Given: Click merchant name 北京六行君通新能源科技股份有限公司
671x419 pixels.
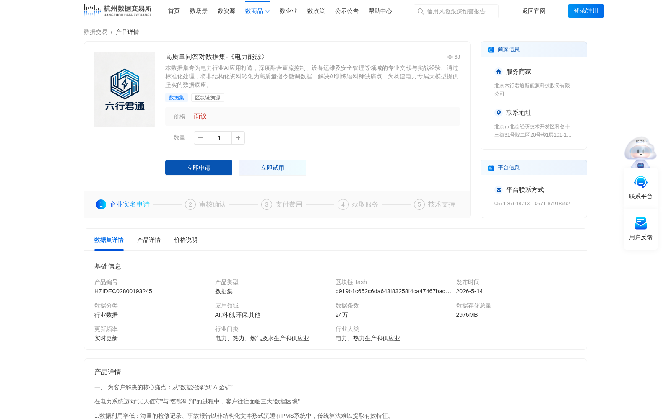Looking at the screenshot, I should coord(532,90).
